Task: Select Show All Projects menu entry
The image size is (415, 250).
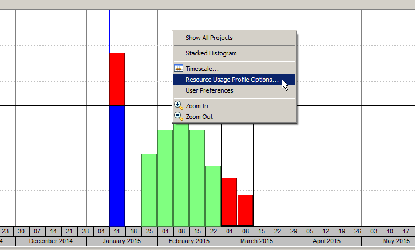Action: (209, 38)
